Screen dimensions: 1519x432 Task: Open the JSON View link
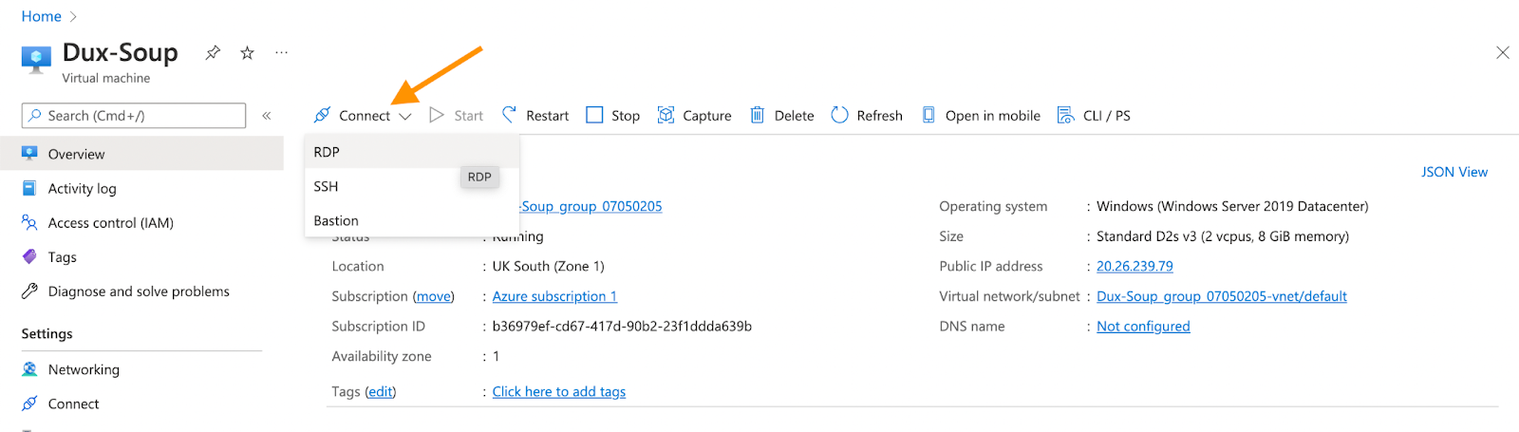click(1453, 172)
